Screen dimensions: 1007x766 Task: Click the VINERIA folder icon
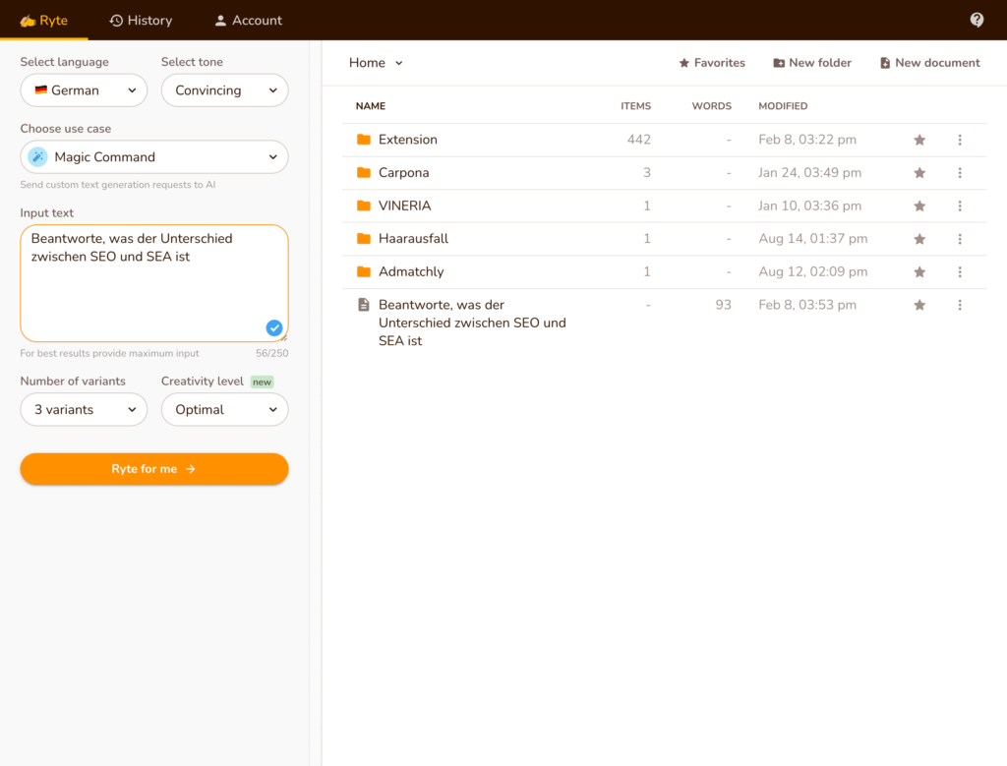click(x=364, y=206)
